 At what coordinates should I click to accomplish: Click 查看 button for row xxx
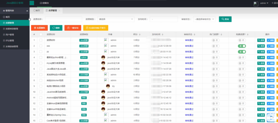261,46
